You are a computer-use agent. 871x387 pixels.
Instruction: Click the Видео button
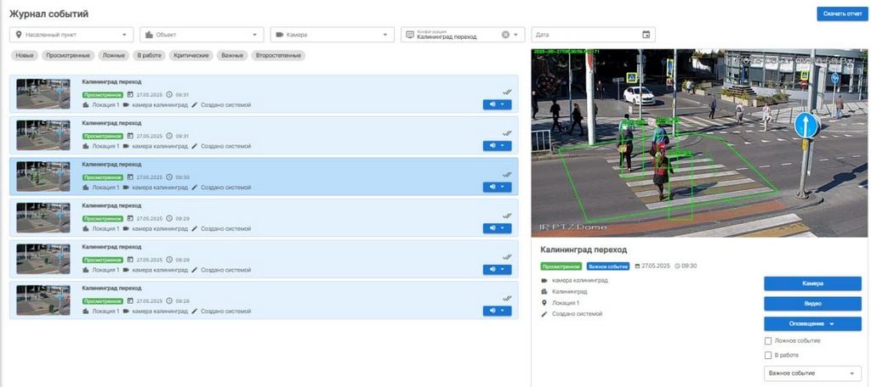tap(811, 303)
